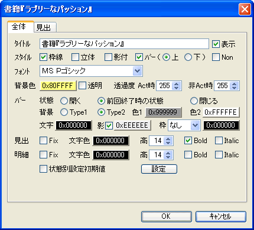Select the 閉じる bar state radio button
The height and width of the screenshot is (230, 254).
click(x=194, y=101)
